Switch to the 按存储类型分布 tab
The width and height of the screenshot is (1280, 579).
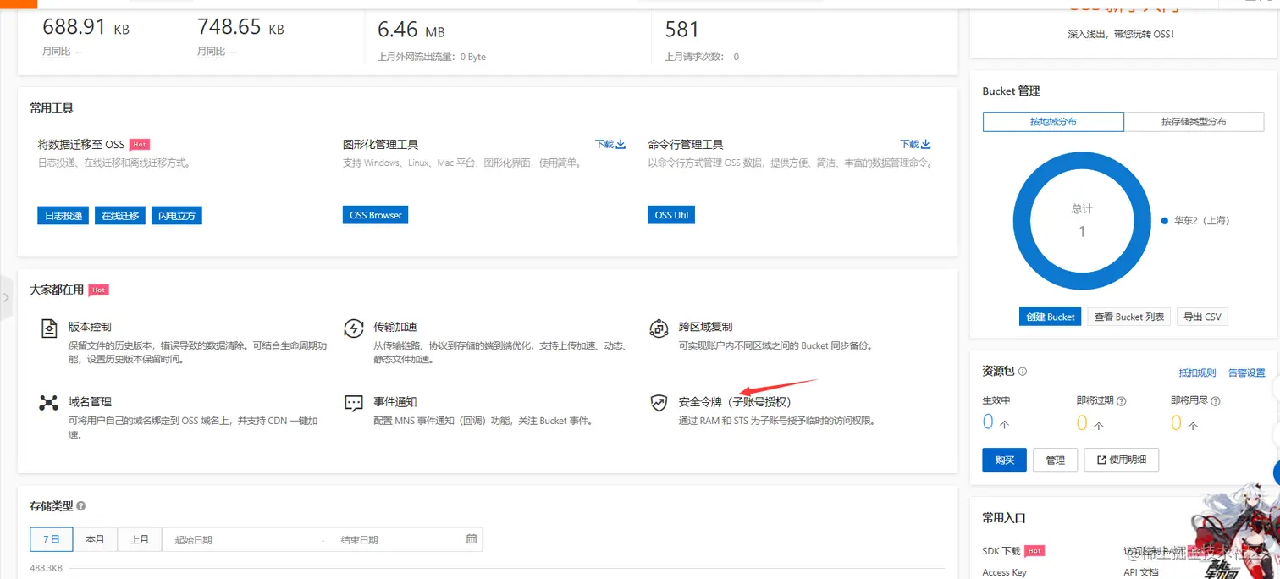coord(1194,121)
